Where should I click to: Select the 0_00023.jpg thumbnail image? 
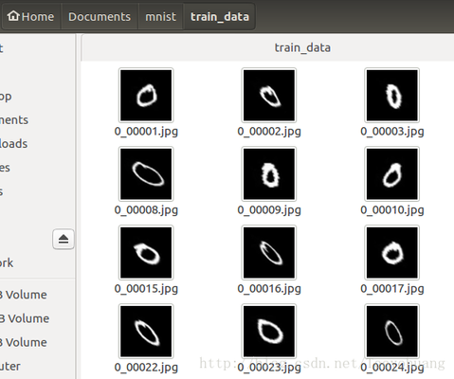(x=269, y=331)
